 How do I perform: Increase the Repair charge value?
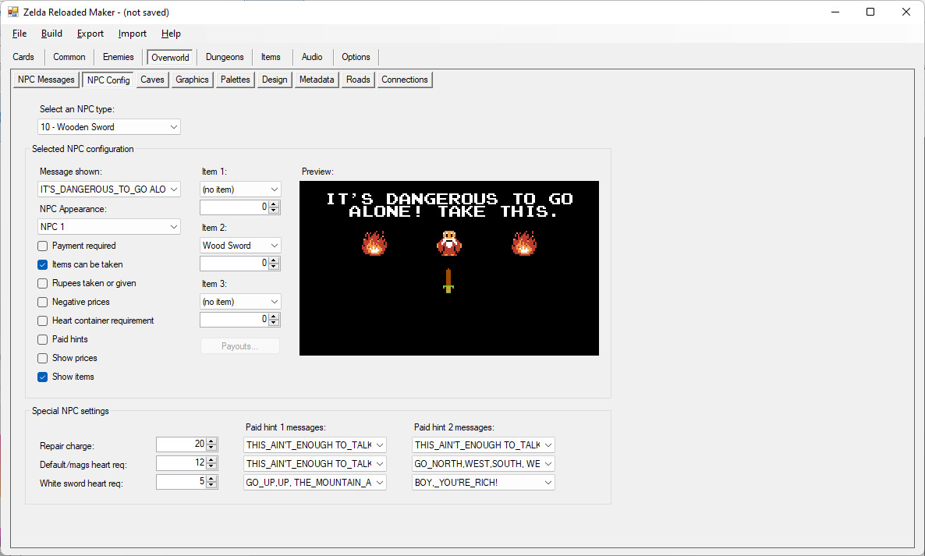(x=212, y=441)
